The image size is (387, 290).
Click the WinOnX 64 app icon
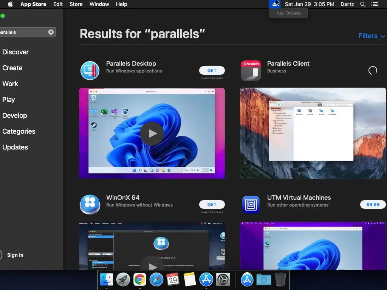tap(90, 204)
